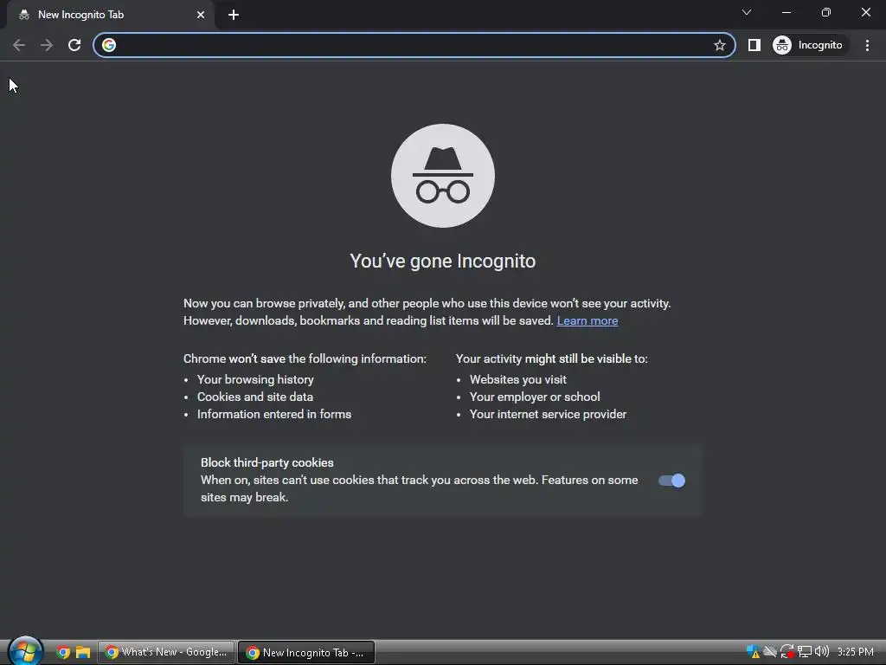Click the 3:25 PM clock
Viewport: 886px width, 665px height.
click(x=856, y=652)
